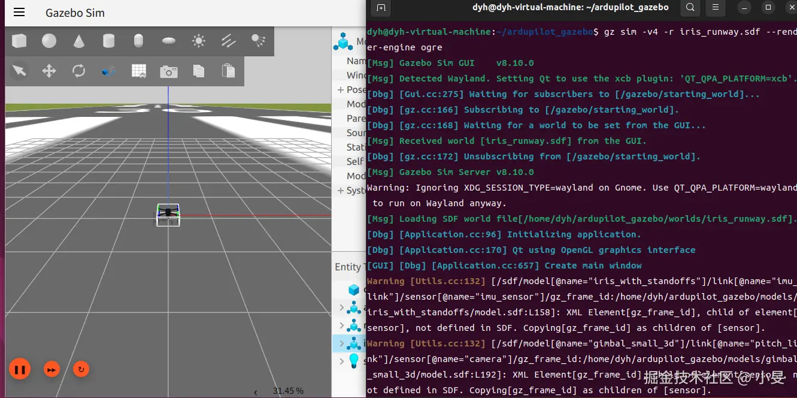Open the Gazebo Sim hamburger menu
The width and height of the screenshot is (797, 398).
19,13
